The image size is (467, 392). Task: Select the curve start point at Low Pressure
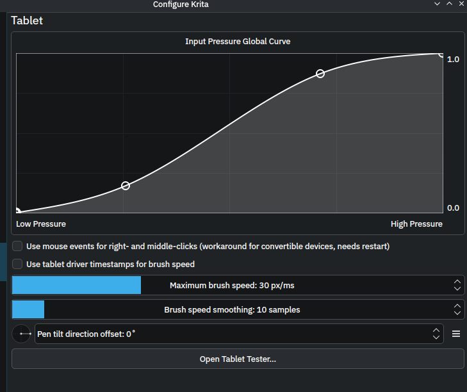tap(17, 211)
